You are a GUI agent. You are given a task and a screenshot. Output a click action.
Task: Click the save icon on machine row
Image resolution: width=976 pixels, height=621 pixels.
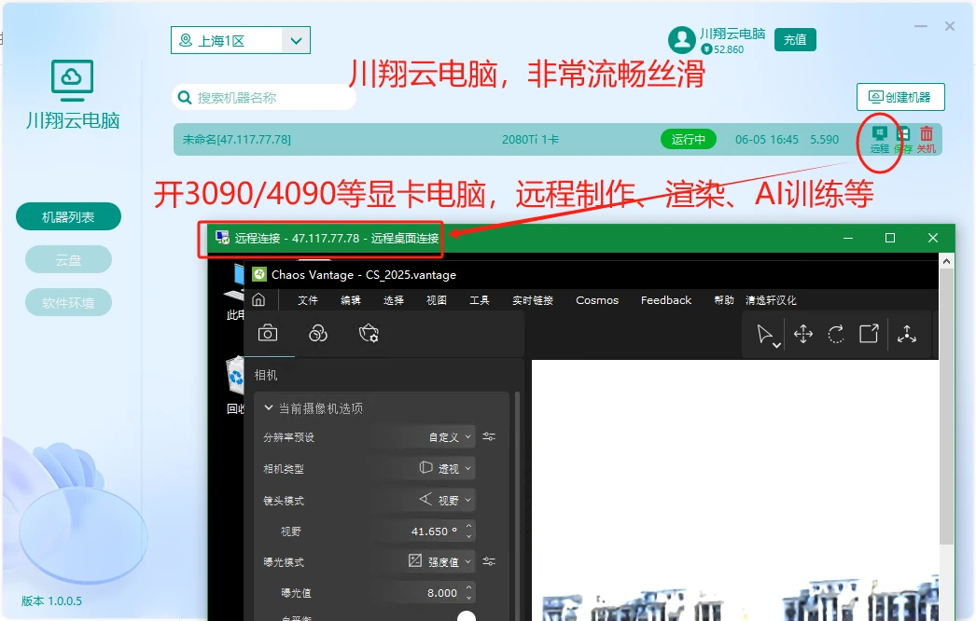[x=903, y=139]
